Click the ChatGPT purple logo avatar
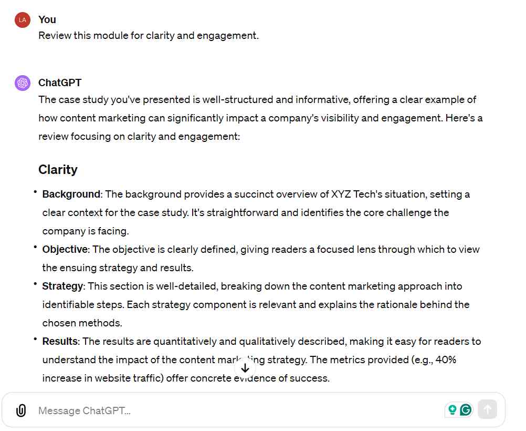The image size is (526, 431). (22, 83)
